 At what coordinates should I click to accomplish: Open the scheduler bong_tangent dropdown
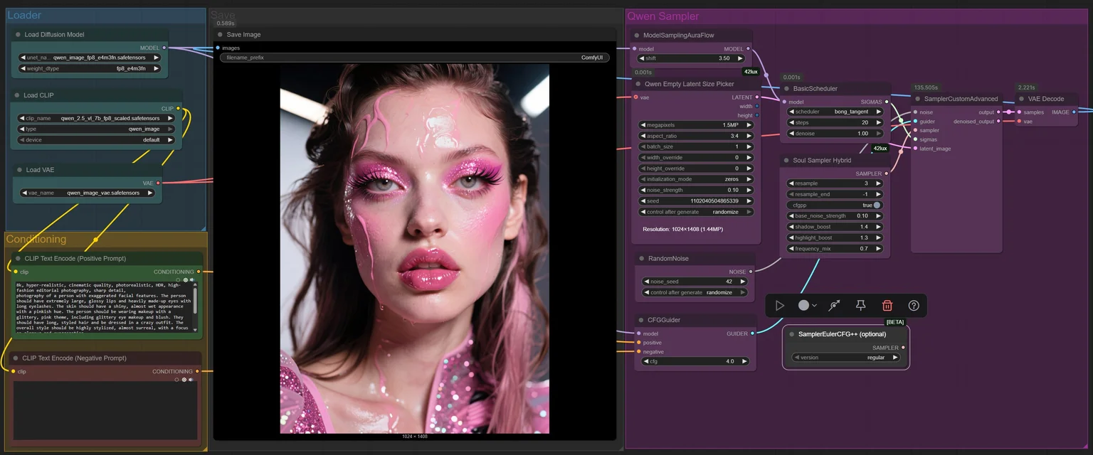pyautogui.click(x=835, y=112)
